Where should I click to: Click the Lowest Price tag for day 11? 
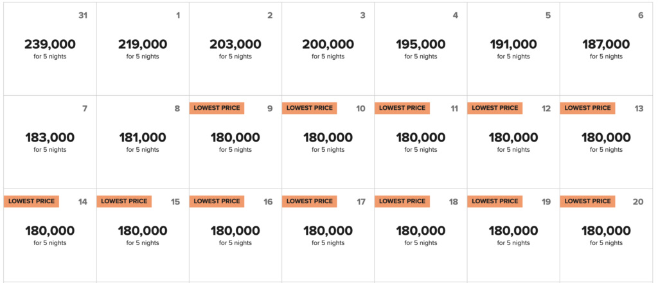tap(402, 108)
